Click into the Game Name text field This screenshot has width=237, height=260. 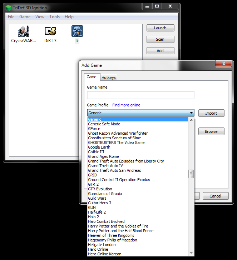pyautogui.click(x=141, y=95)
